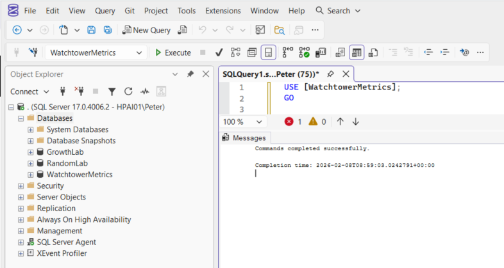The image size is (504, 268).
Task: Click the Disconnect plug icon with red X
Action: coord(79,91)
